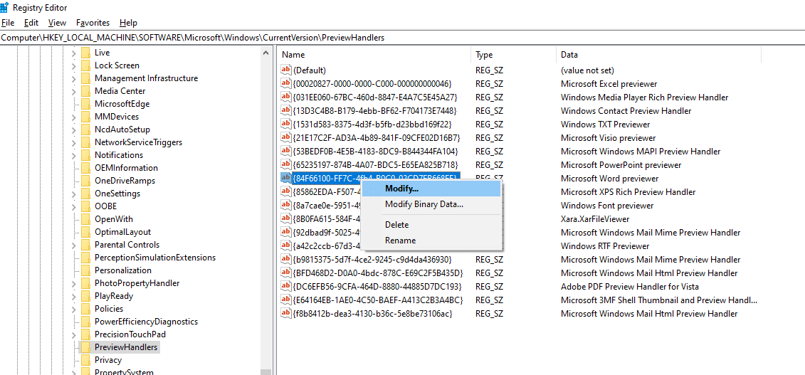The height and width of the screenshot is (375, 805).
Task: Select the OneDriveRamps key
Action: pyautogui.click(x=125, y=181)
